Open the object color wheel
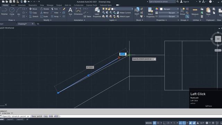This screenshot has width=222, height=125. coord(156,9)
